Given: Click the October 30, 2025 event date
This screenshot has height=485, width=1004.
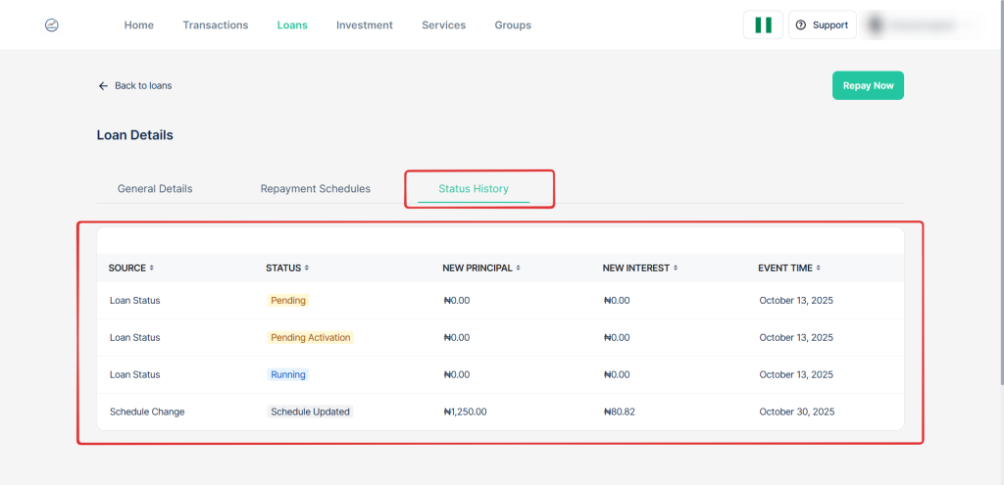Looking at the screenshot, I should pyautogui.click(x=796, y=412).
